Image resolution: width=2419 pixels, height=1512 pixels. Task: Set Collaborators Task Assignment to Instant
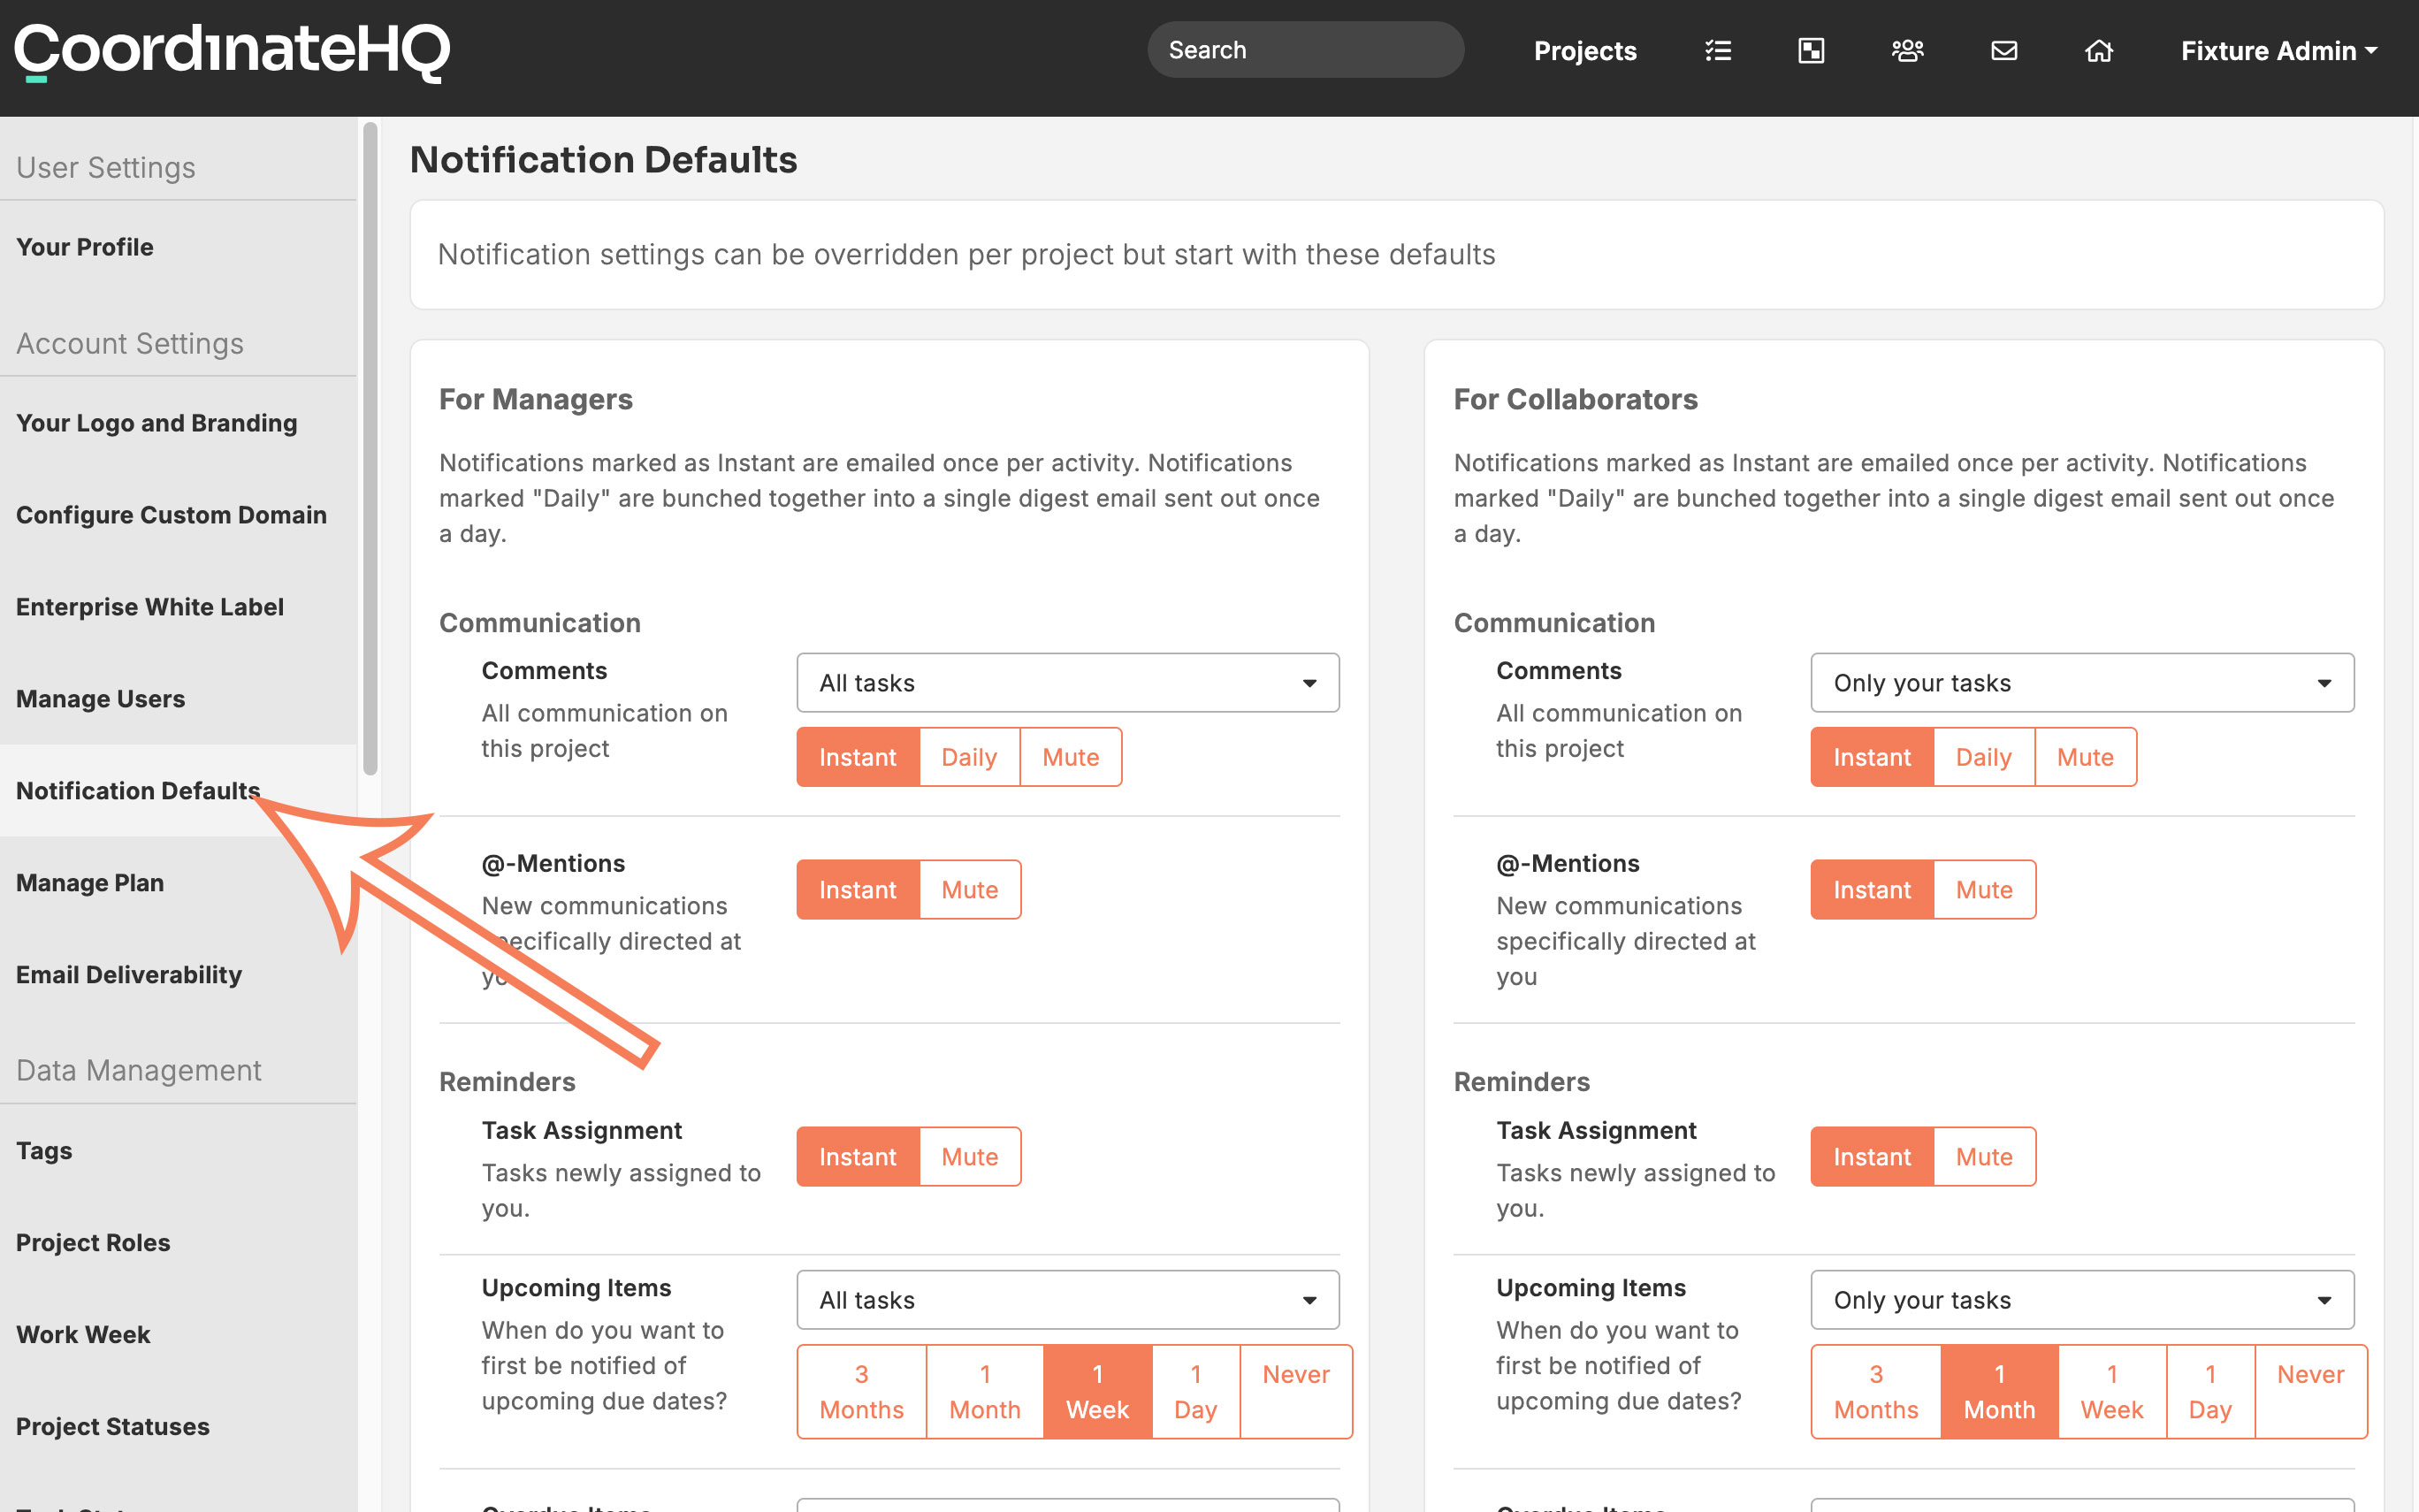1871,1157
